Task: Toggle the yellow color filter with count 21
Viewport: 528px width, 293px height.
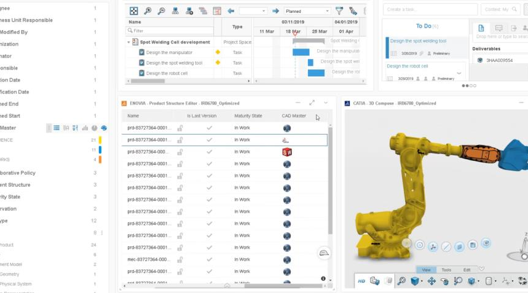Action: 100,140
